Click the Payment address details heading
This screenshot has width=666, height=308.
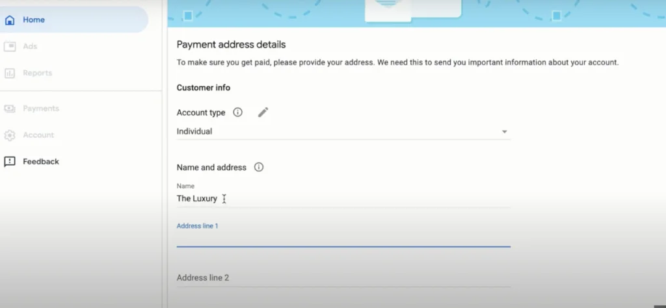pyautogui.click(x=231, y=45)
